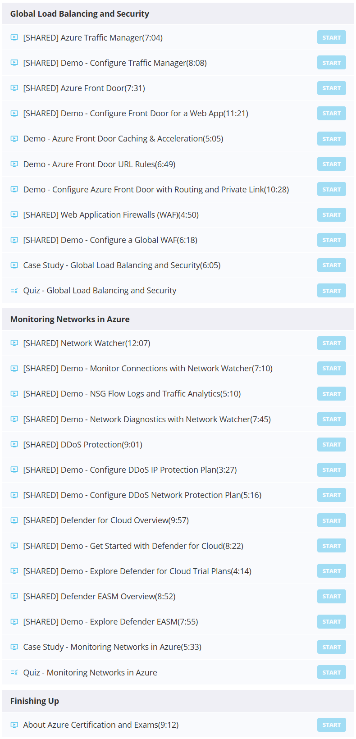
Task: Click video icon beside Azure Front Door URL Rules
Action: (x=14, y=164)
